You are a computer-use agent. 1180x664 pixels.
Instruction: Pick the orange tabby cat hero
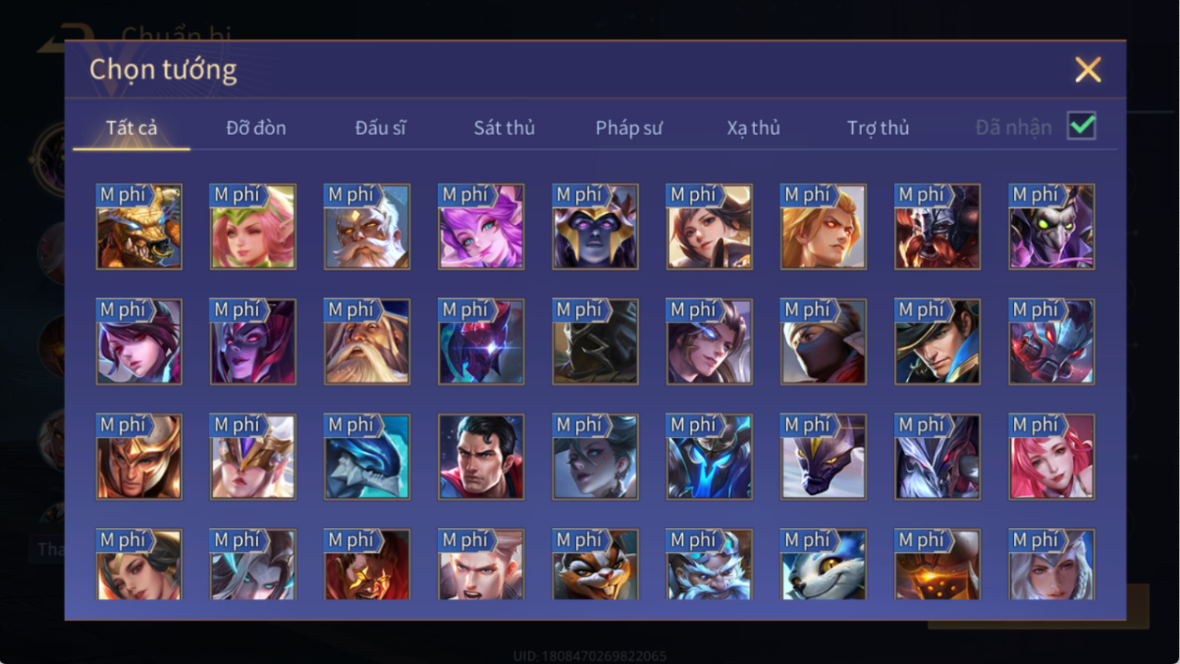[596, 565]
